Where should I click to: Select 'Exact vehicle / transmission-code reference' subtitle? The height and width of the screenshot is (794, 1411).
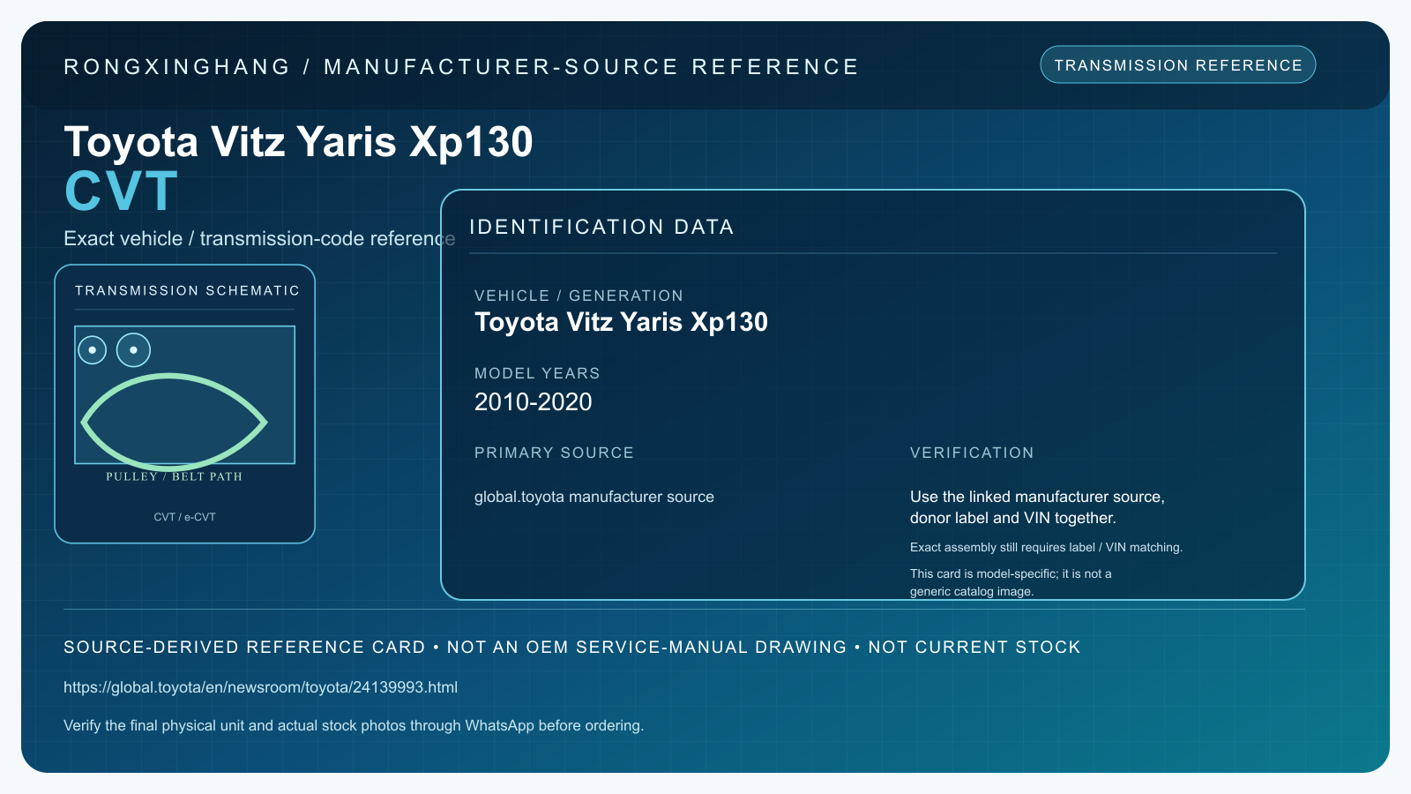259,239
